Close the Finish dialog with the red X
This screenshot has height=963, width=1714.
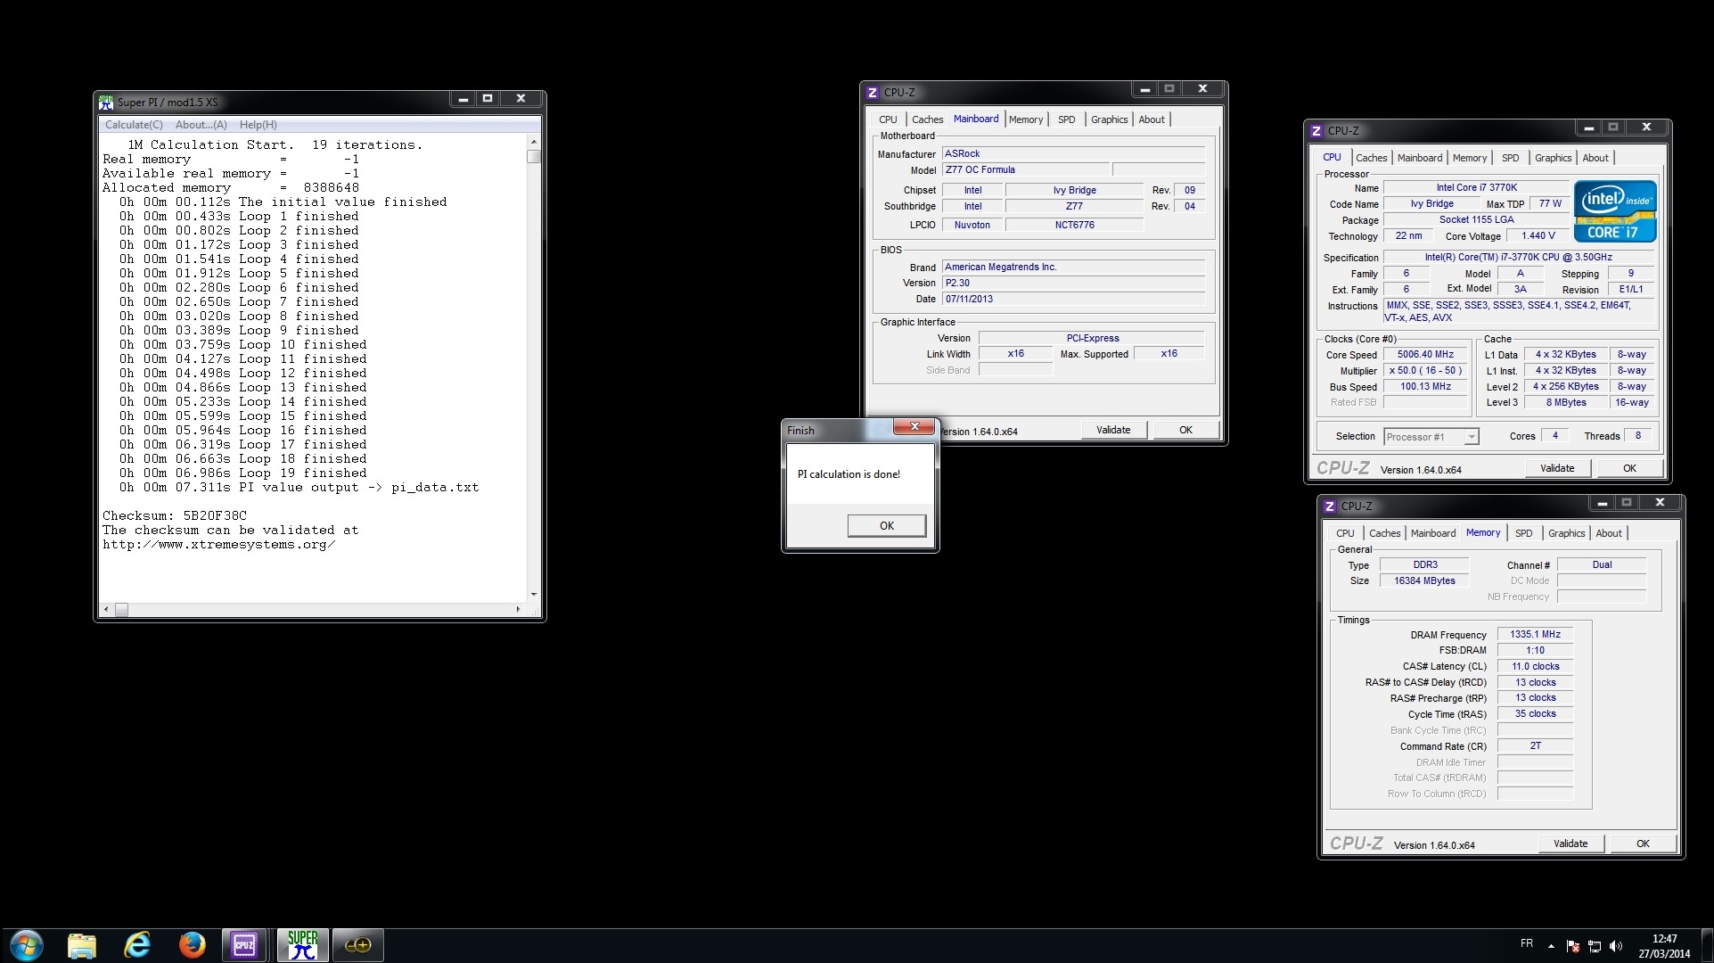(914, 427)
